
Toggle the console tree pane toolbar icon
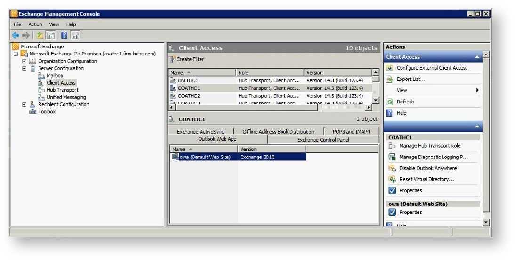50,35
